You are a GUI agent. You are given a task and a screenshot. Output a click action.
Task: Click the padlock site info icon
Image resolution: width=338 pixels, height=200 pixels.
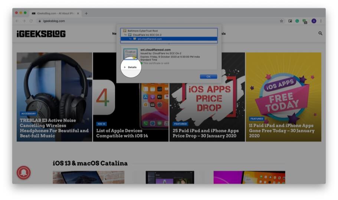[x=40, y=21]
